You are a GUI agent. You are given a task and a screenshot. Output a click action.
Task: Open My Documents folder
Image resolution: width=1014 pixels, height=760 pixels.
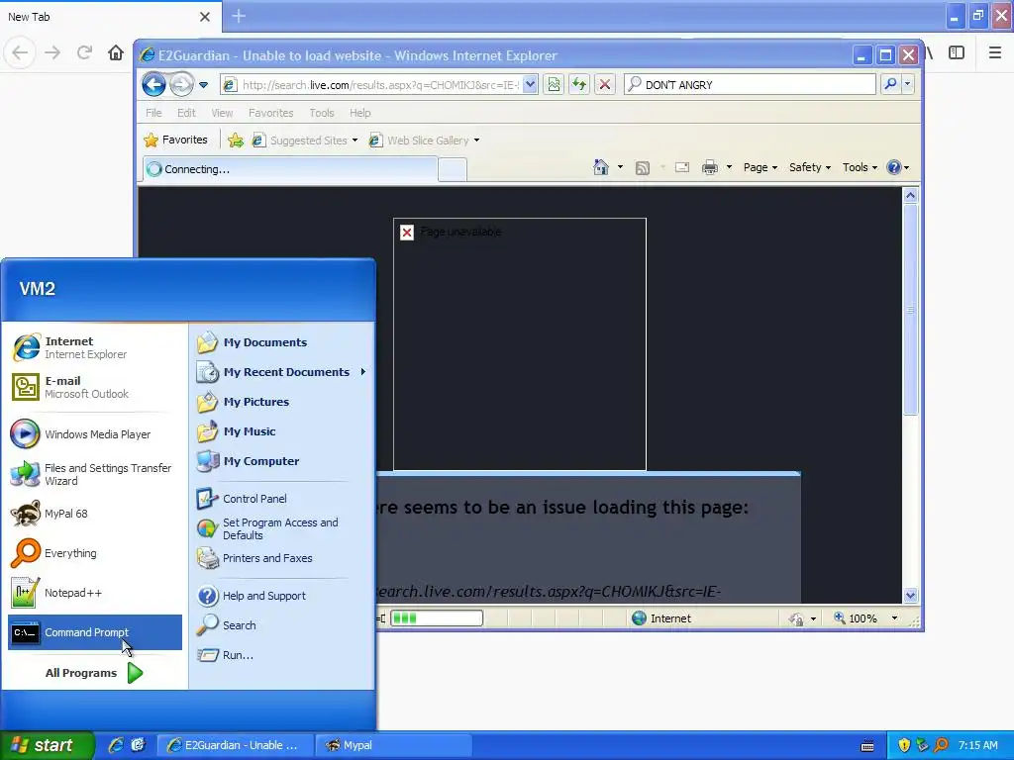point(281,341)
